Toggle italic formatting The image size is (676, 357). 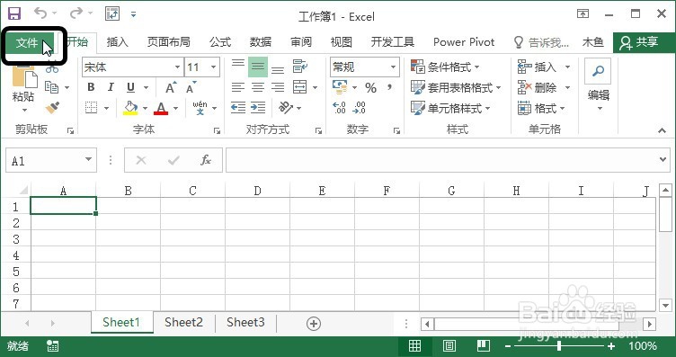[x=111, y=87]
